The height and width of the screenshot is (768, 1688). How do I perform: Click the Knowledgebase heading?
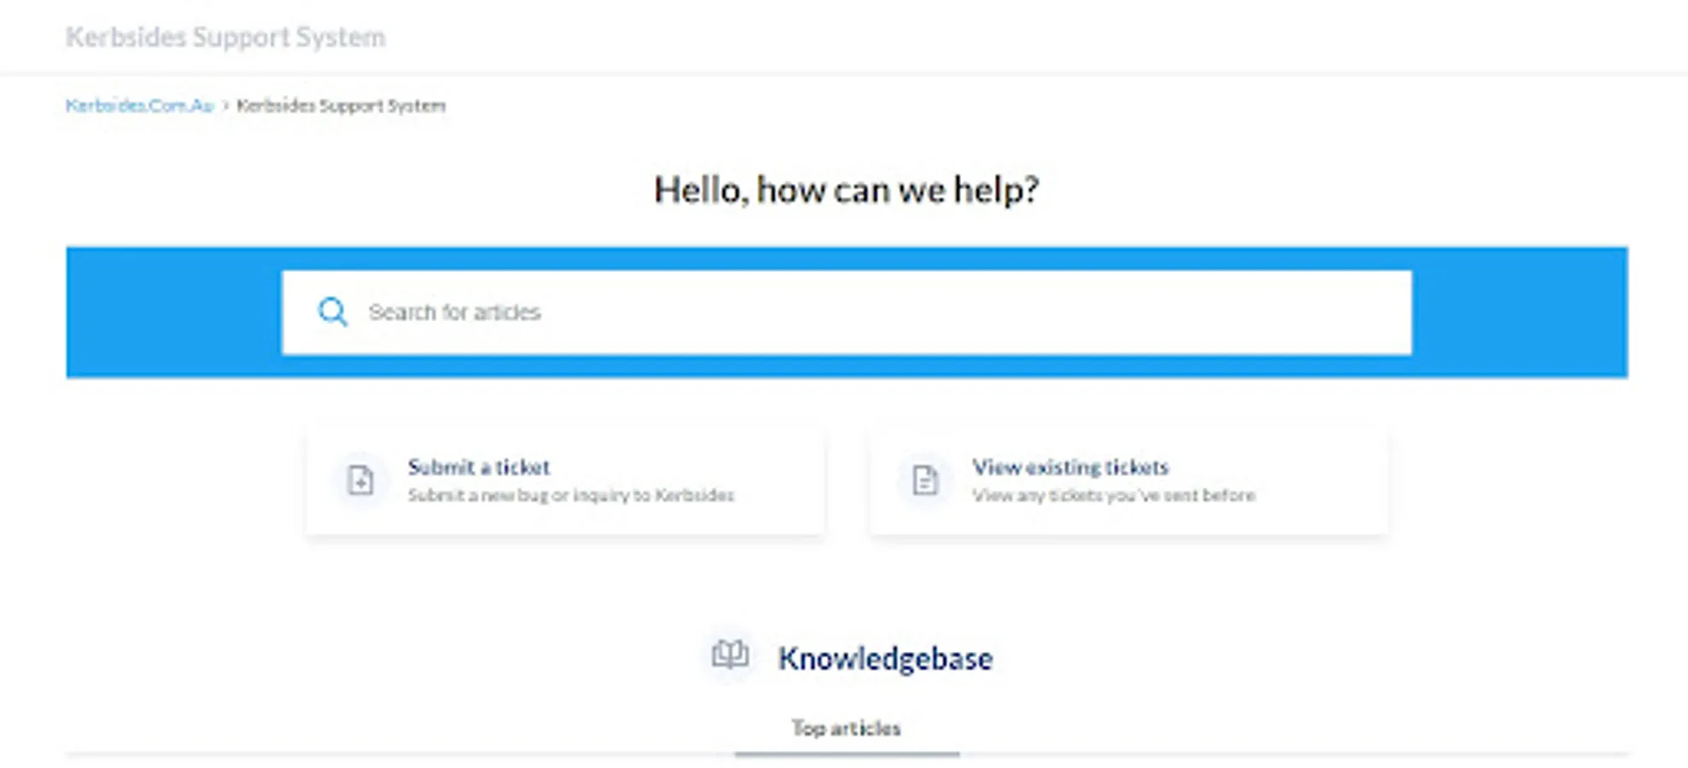[x=885, y=659]
